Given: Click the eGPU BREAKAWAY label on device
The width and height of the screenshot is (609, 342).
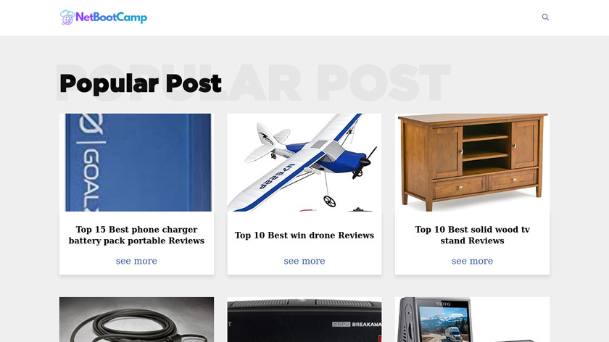Looking at the screenshot, I should 357,325.
